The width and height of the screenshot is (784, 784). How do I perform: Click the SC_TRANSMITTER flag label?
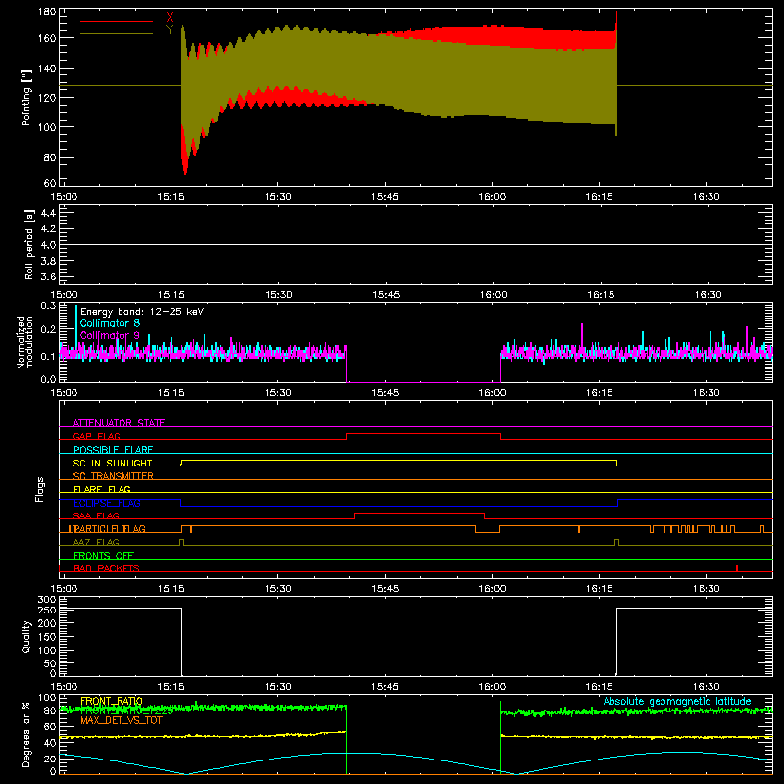(114, 476)
